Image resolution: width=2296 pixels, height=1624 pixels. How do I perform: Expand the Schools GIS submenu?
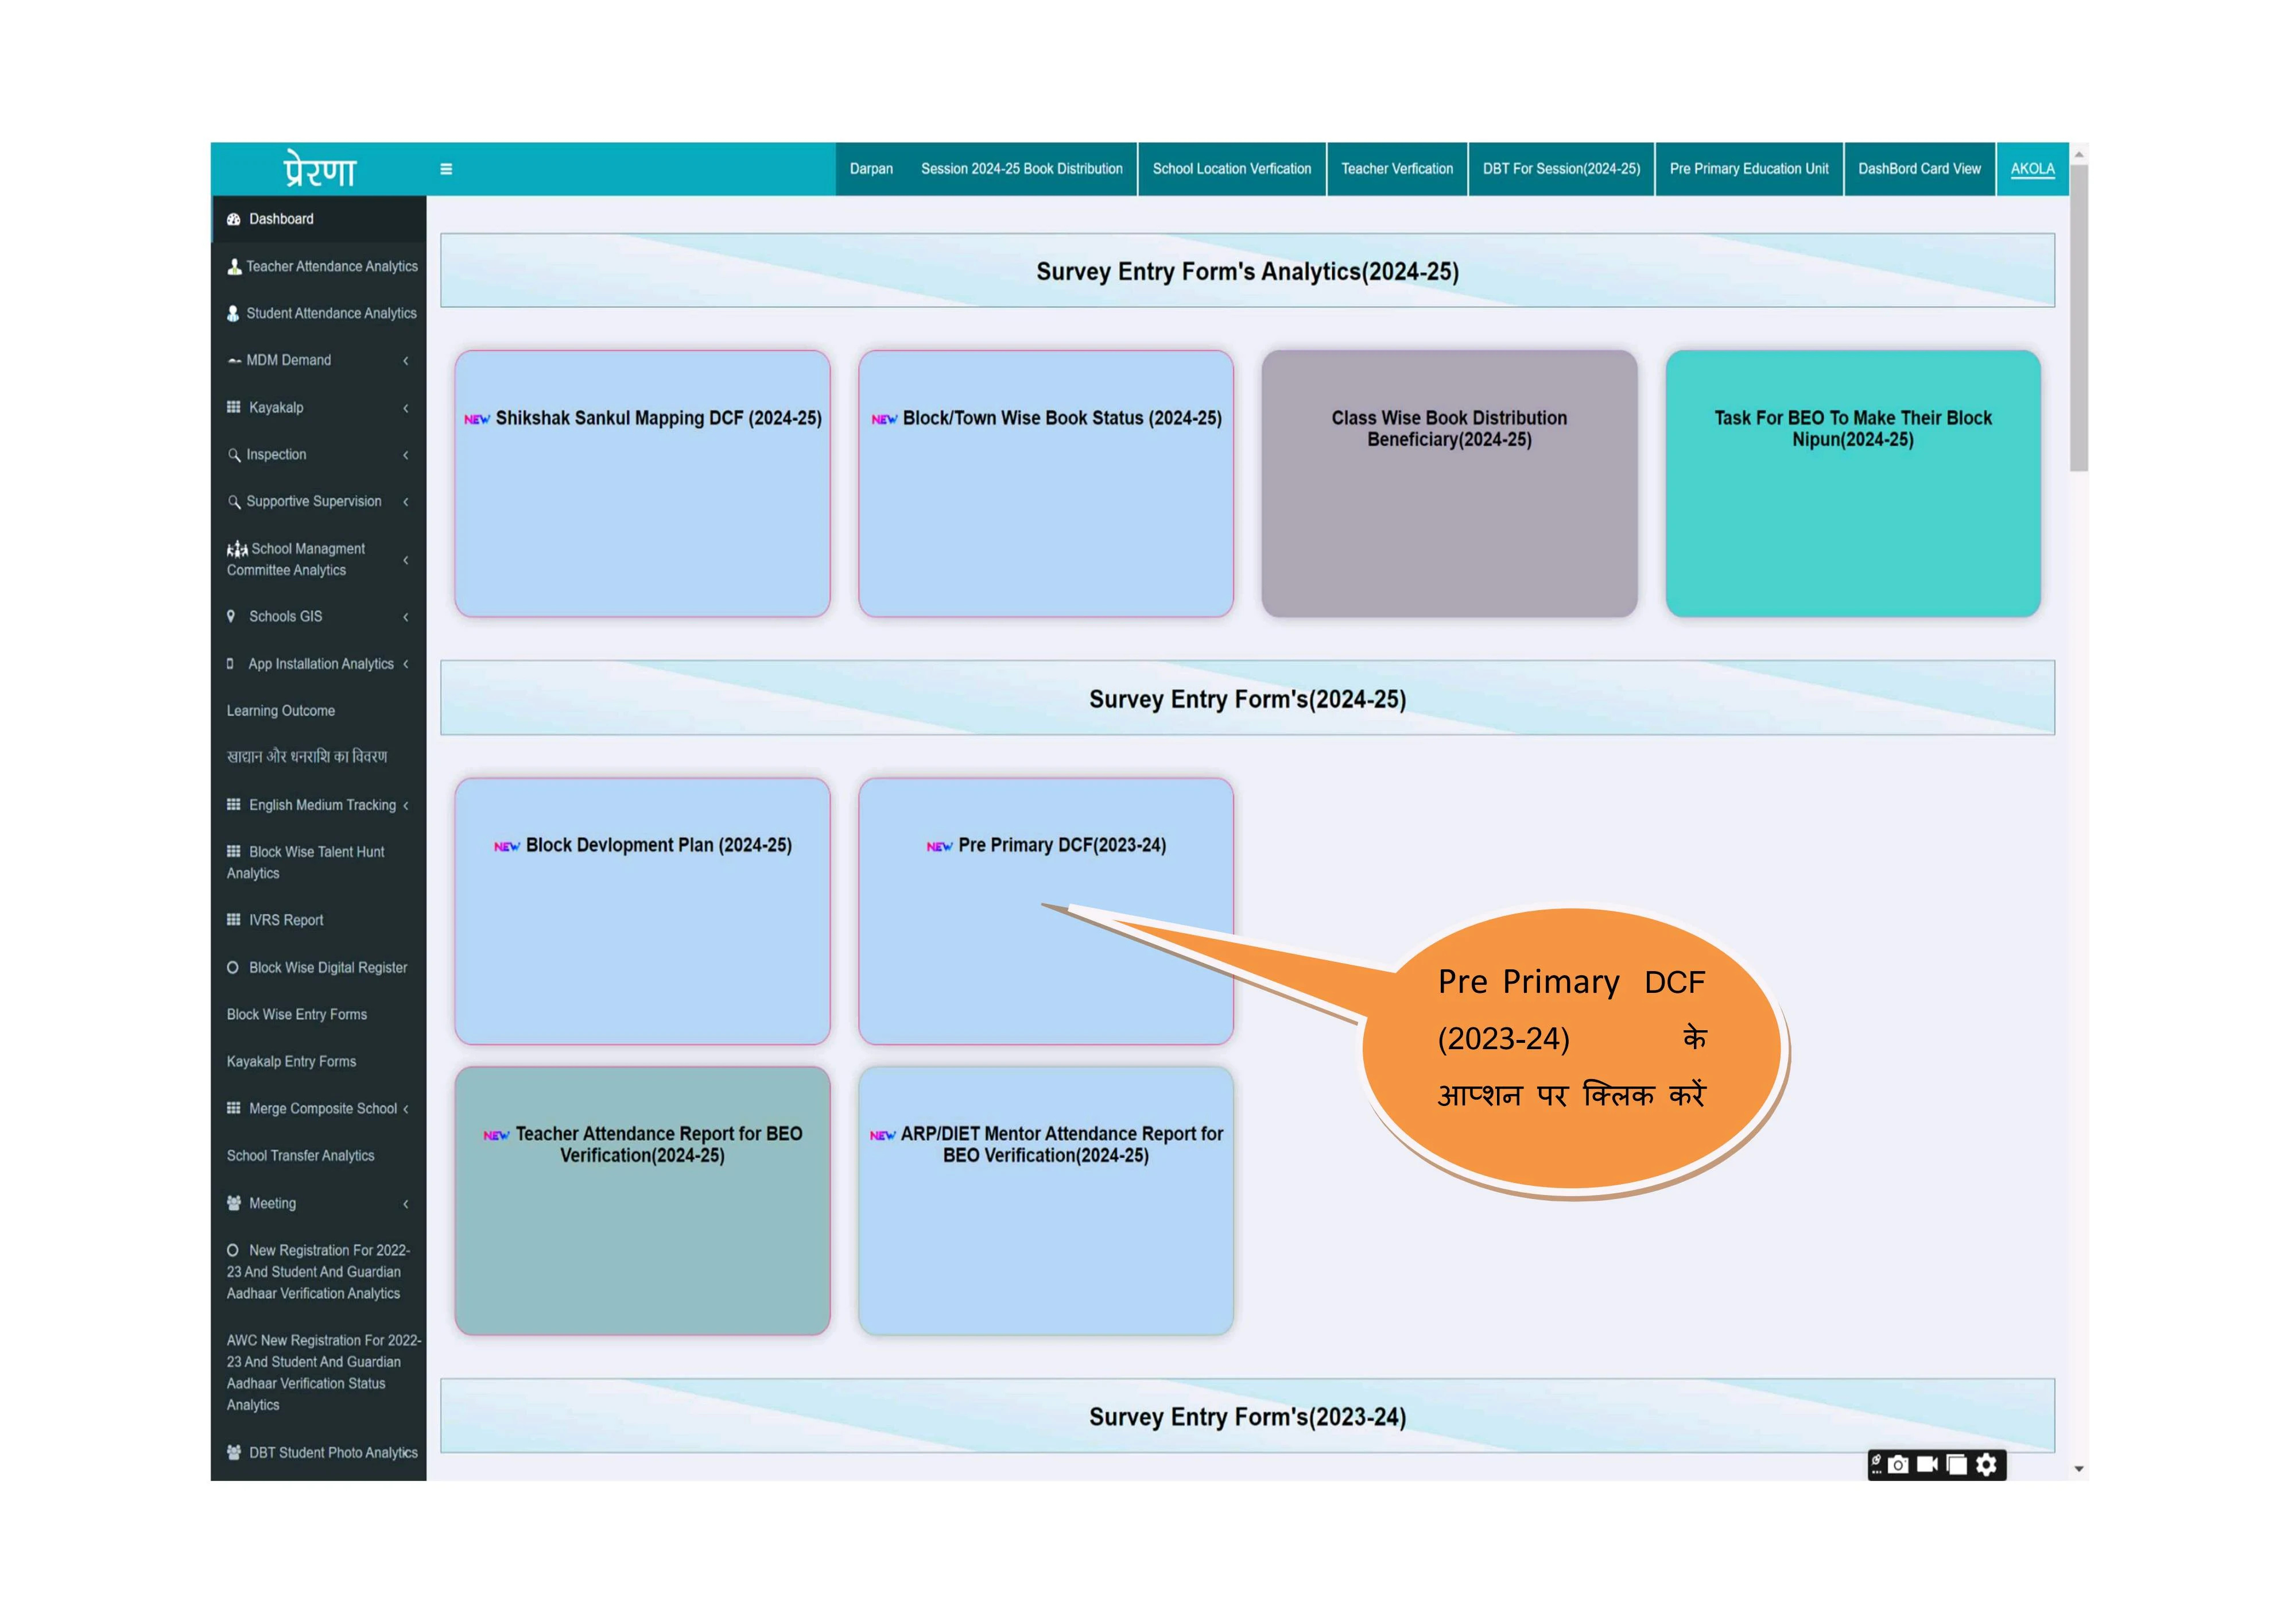point(405,616)
